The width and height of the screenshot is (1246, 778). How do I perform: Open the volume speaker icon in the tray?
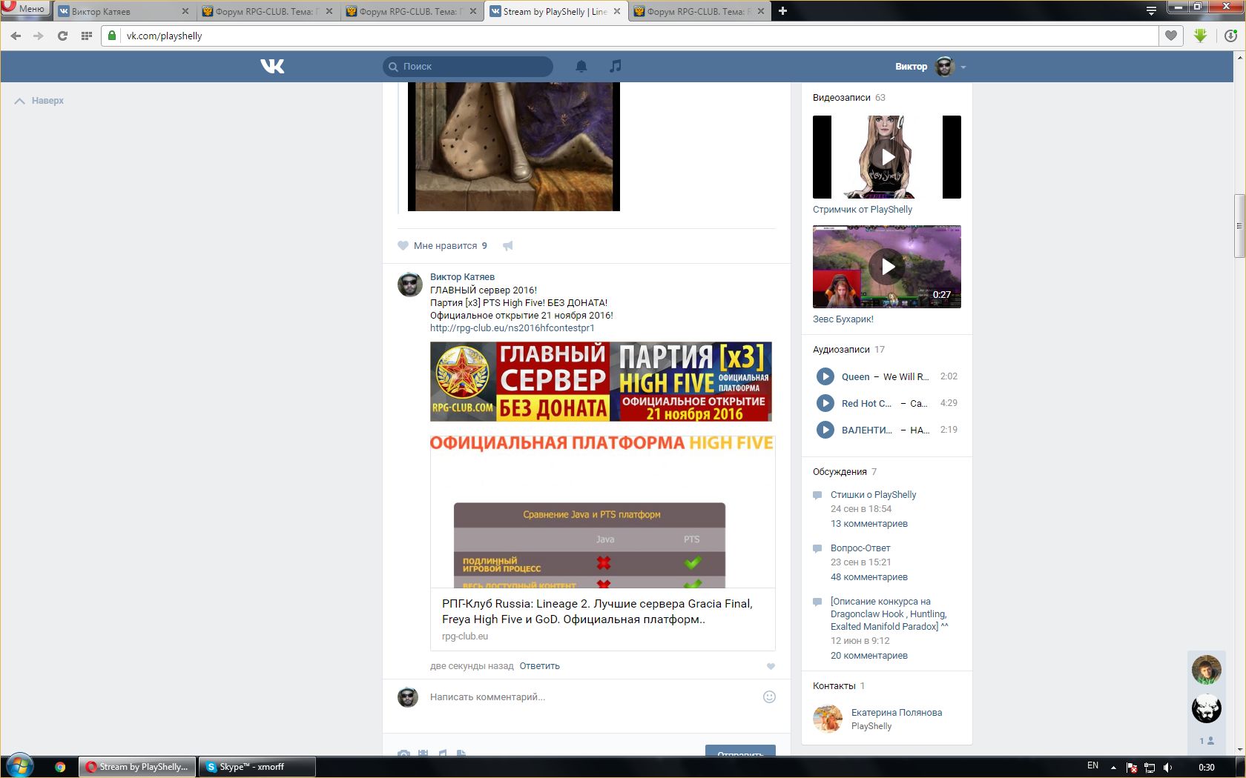(1167, 767)
